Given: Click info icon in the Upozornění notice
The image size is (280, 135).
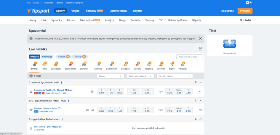Looking at the screenshot, I should [x=31, y=38].
